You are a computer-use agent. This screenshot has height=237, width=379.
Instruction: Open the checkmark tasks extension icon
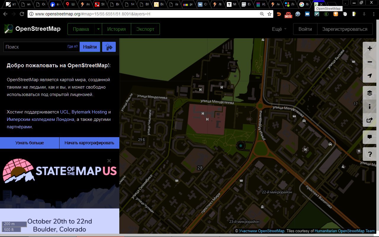click(x=317, y=14)
